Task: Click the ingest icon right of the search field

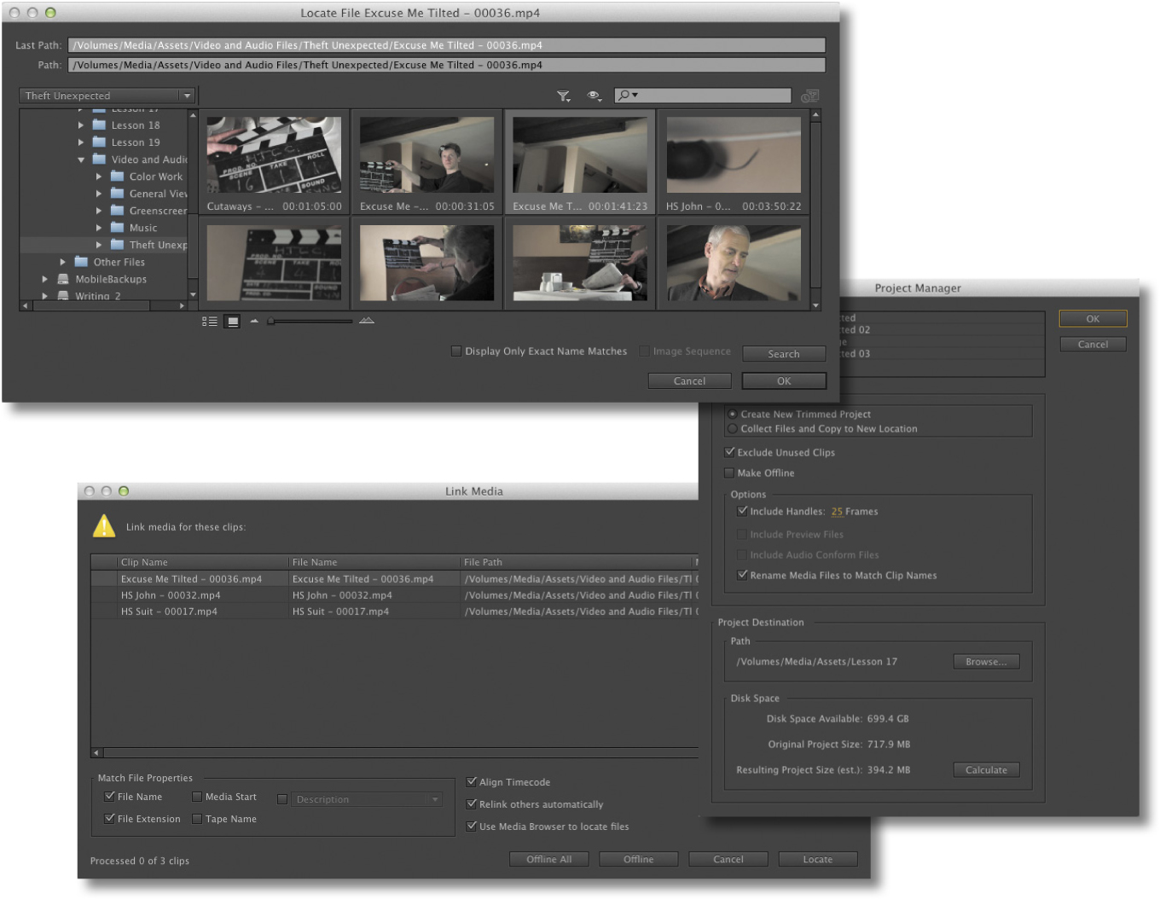Action: 809,96
